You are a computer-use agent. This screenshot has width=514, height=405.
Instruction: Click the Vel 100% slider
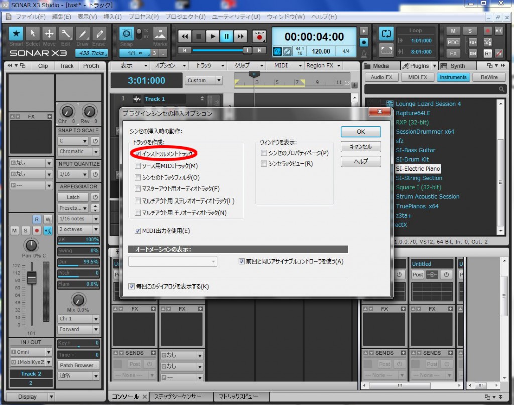pyautogui.click(x=78, y=239)
